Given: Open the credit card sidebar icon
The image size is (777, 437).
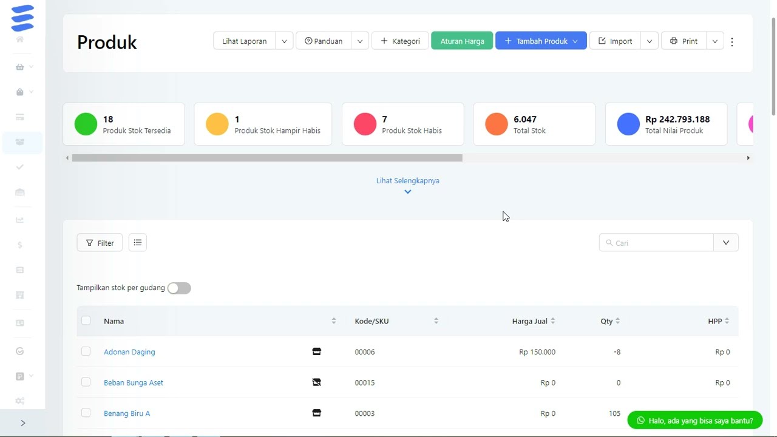Looking at the screenshot, I should click(20, 117).
